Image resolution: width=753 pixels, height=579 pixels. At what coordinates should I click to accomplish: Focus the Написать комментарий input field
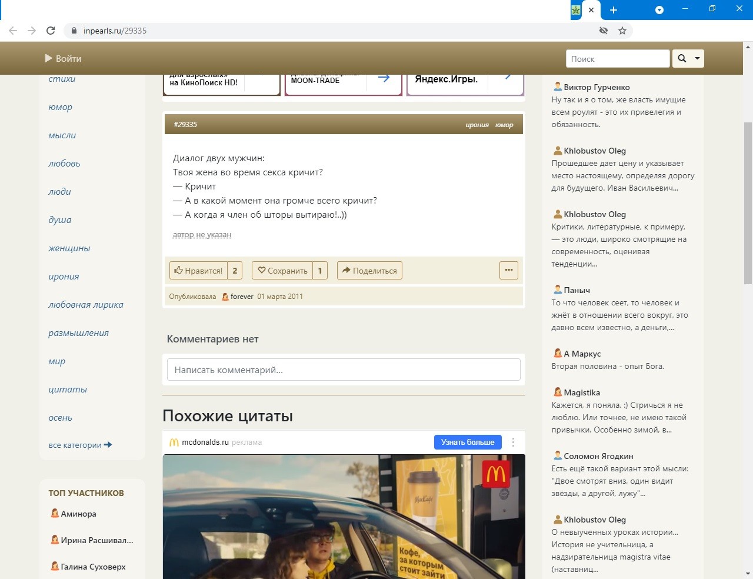pos(344,370)
